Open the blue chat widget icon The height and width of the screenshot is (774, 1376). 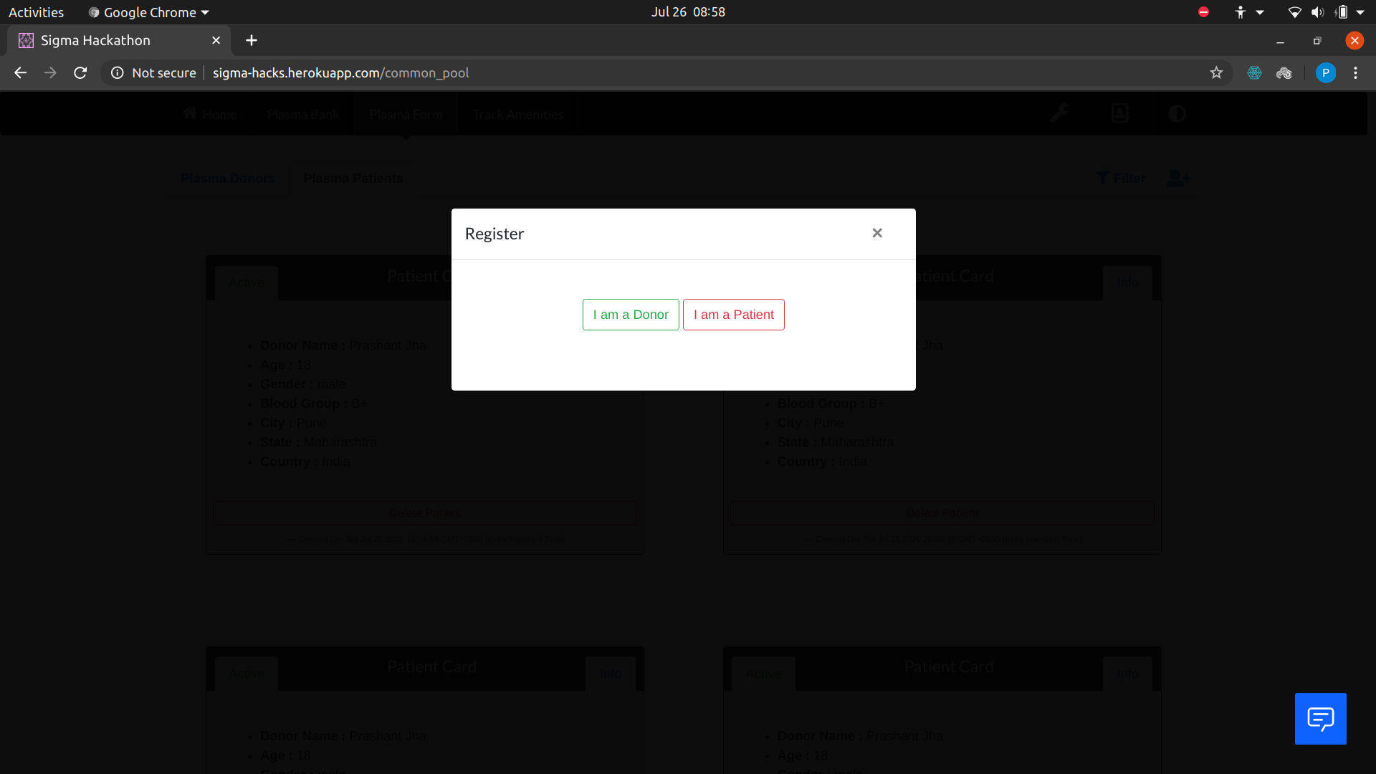pyautogui.click(x=1320, y=719)
